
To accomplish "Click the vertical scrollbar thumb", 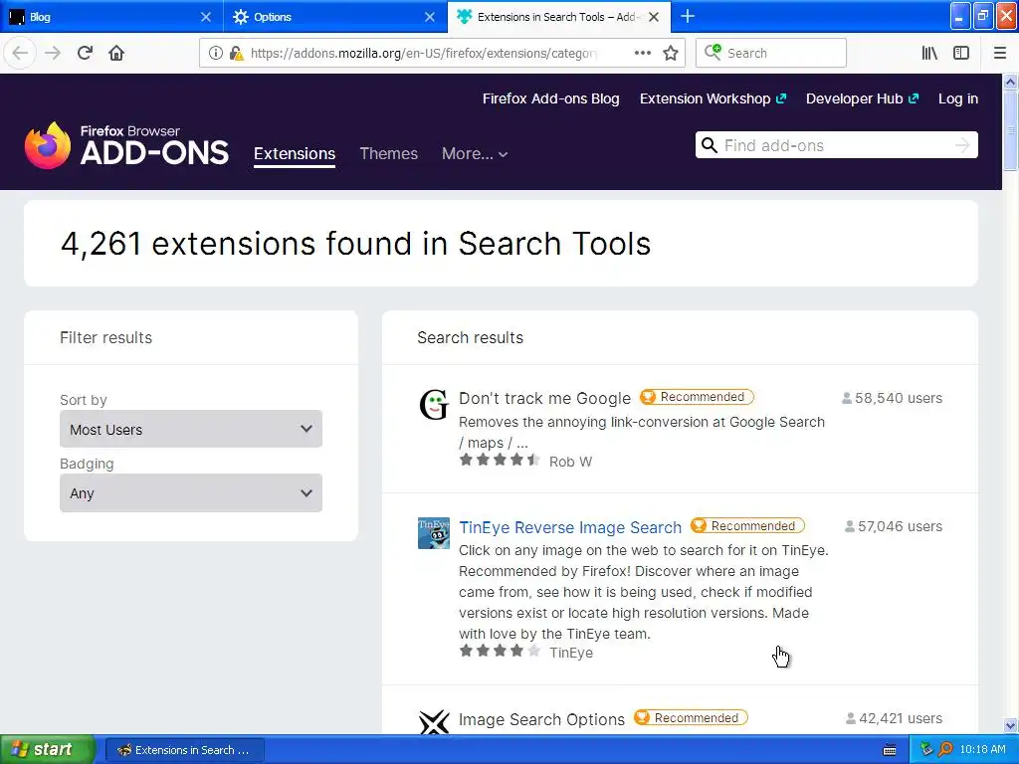I will [1010, 130].
